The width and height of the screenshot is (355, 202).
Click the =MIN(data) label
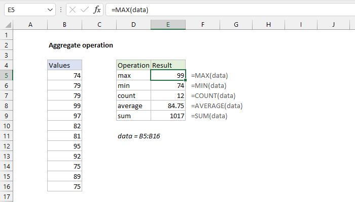click(x=209, y=86)
